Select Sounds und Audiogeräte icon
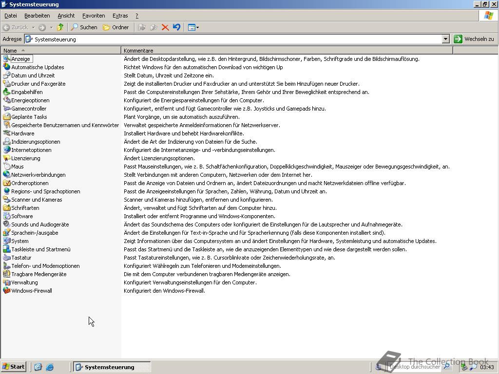This screenshot has width=499, height=374. (7, 224)
